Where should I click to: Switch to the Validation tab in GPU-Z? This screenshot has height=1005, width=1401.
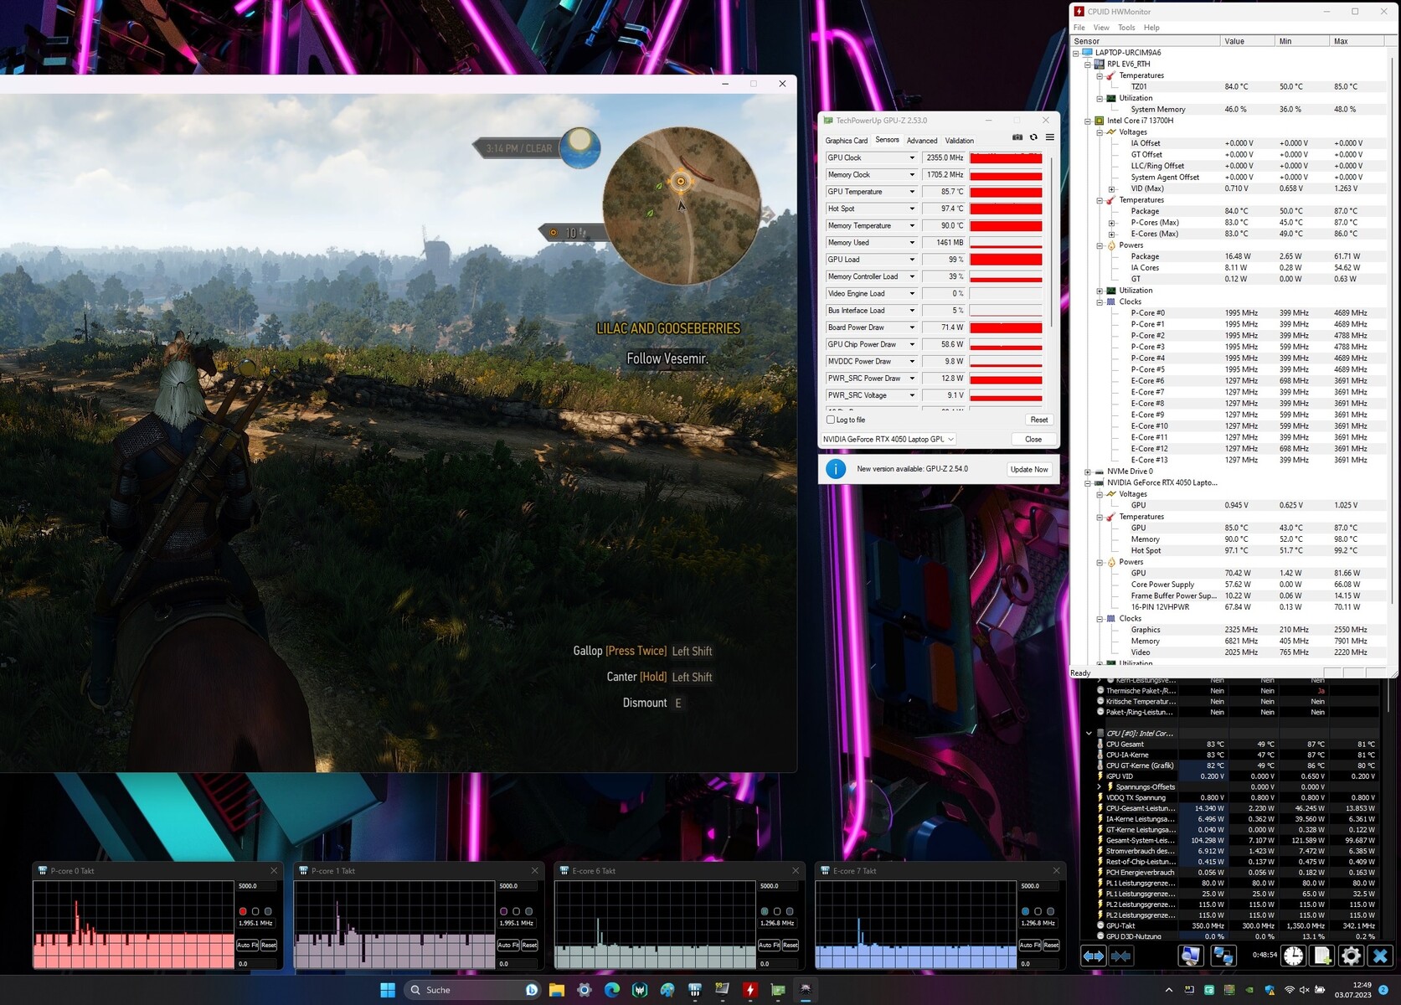(960, 141)
